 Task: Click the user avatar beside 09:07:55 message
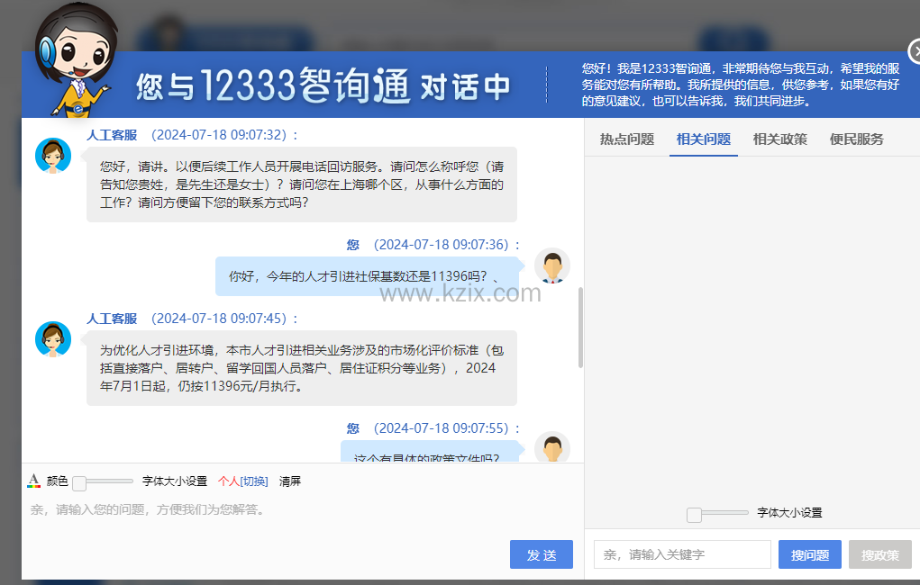pyautogui.click(x=551, y=448)
